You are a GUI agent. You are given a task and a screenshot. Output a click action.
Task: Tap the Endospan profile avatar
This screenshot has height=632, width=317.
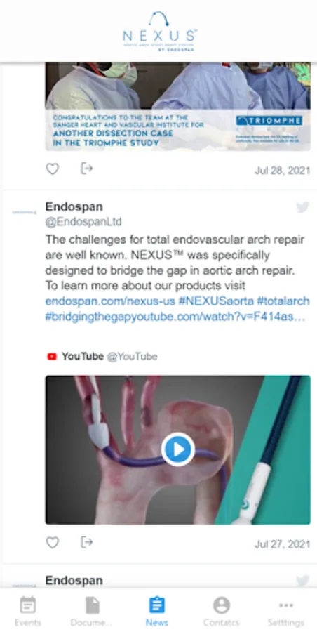(24, 212)
